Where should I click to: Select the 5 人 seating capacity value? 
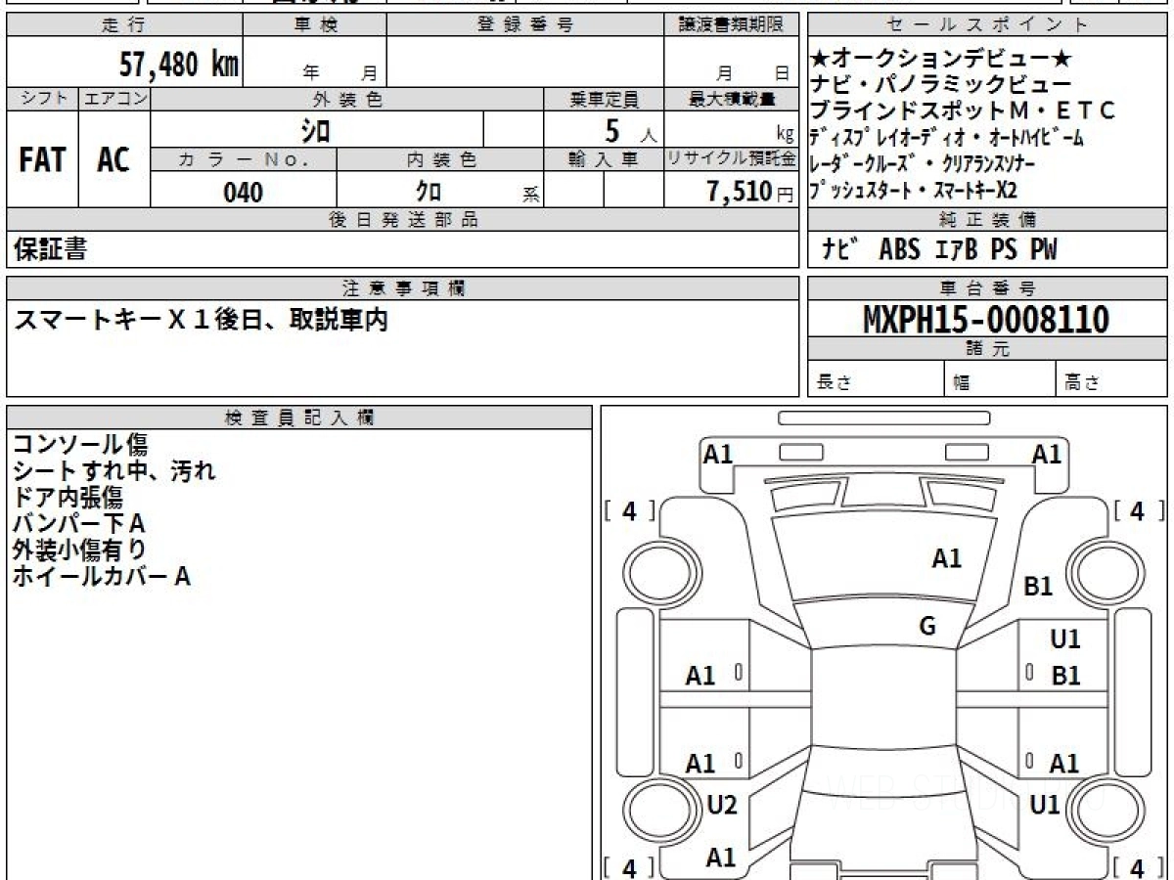[x=630, y=129]
